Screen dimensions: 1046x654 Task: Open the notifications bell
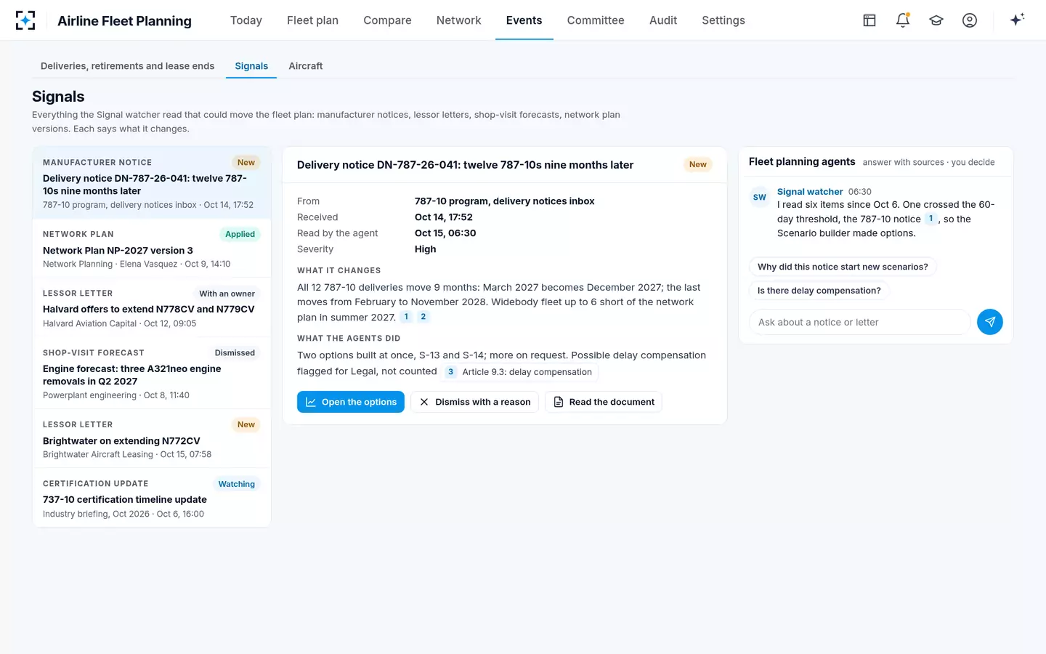pyautogui.click(x=903, y=20)
